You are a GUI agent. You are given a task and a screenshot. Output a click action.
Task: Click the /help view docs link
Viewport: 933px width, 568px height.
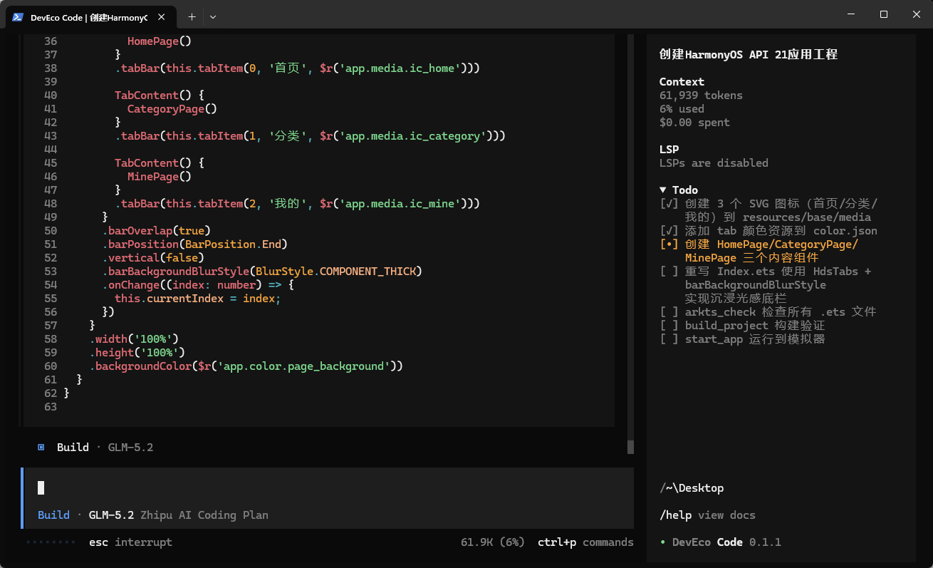pos(707,515)
